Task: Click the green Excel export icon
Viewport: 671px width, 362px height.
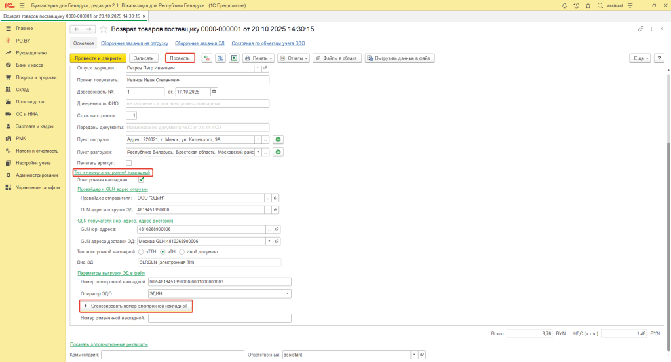Action: 233,58
